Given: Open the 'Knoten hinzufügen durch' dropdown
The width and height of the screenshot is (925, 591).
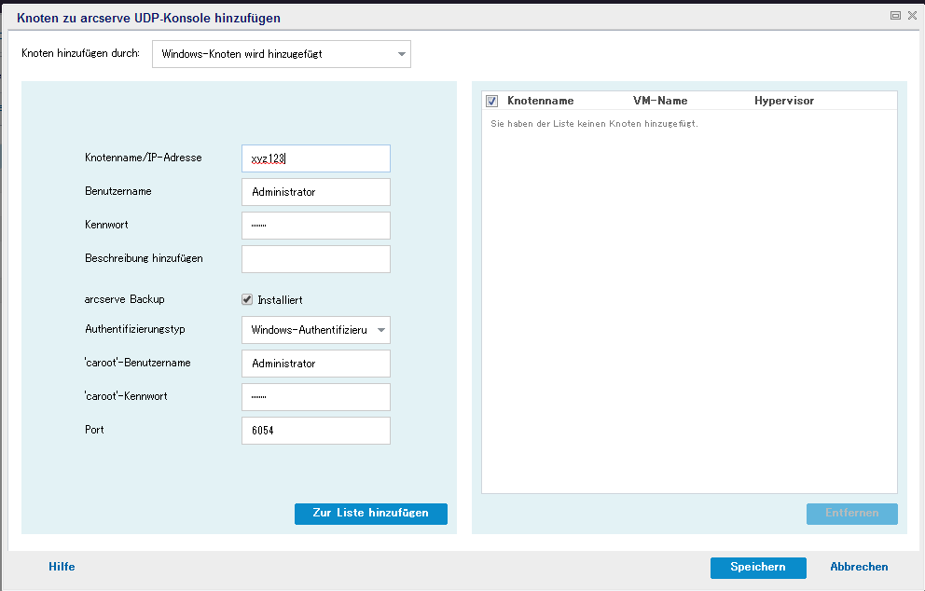Looking at the screenshot, I should [281, 54].
